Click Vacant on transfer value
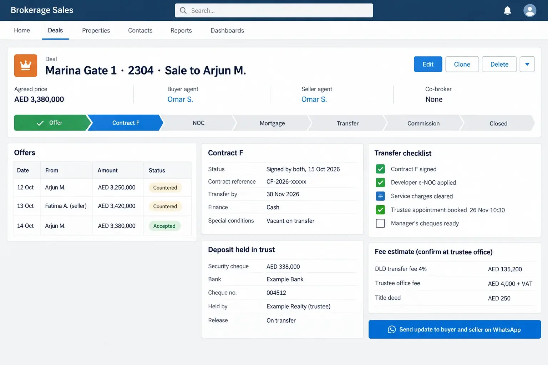548x365 pixels. coord(290,221)
